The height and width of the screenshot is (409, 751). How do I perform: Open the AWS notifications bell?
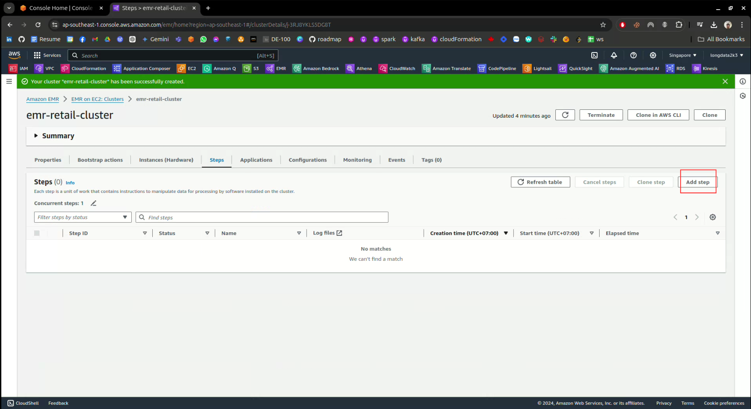coord(614,56)
